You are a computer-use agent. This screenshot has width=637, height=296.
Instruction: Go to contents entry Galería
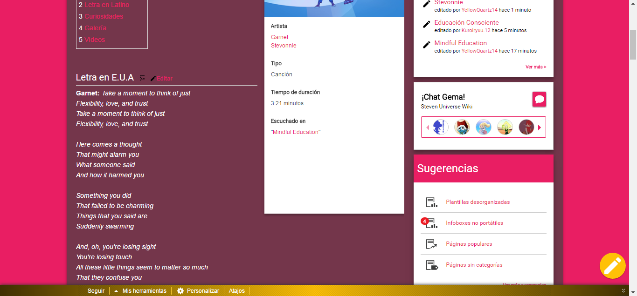tap(96, 28)
